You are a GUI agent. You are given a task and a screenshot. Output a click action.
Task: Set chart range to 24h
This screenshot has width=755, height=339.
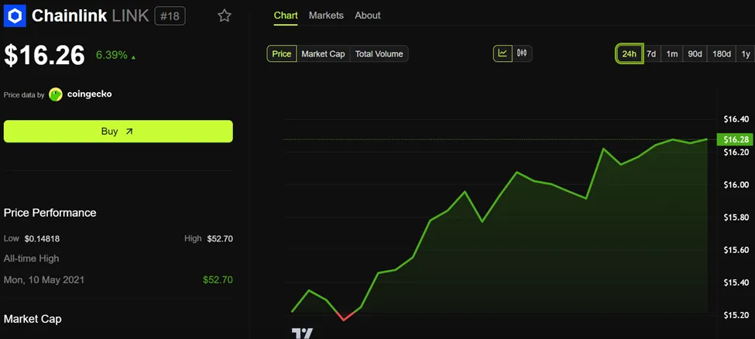pos(629,53)
